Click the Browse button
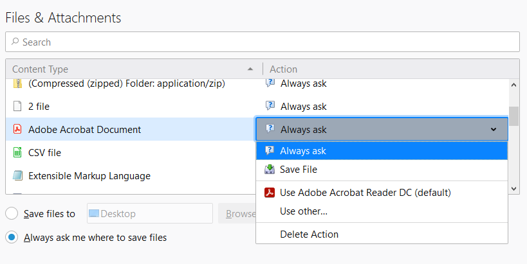Image resolution: width=527 pixels, height=264 pixels. pyautogui.click(x=237, y=213)
